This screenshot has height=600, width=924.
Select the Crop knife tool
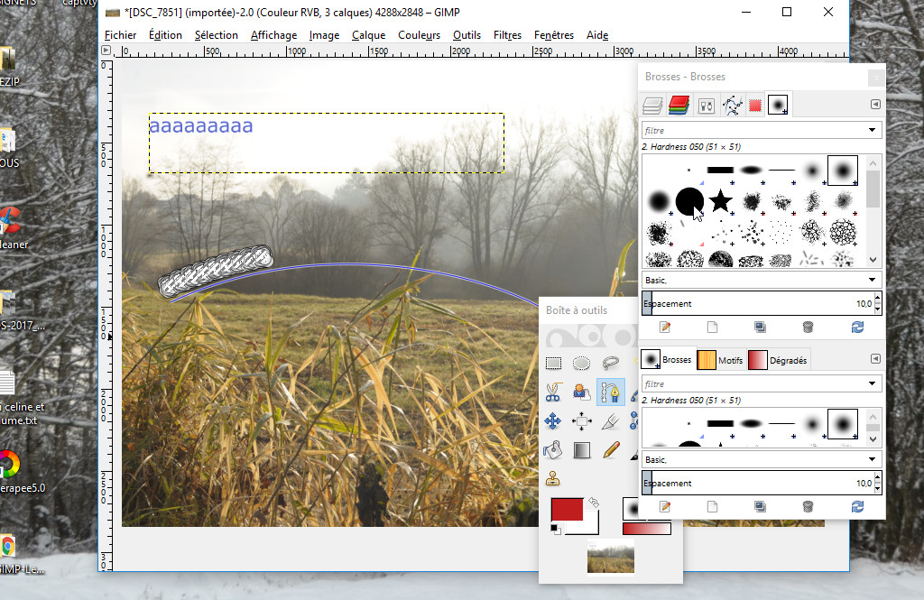(611, 420)
